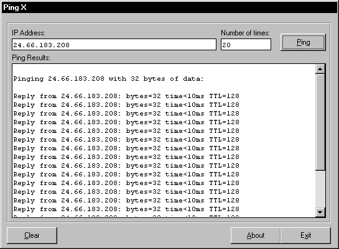339x249 pixels.
Task: Focus the IP Address input field
Action: click(114, 45)
